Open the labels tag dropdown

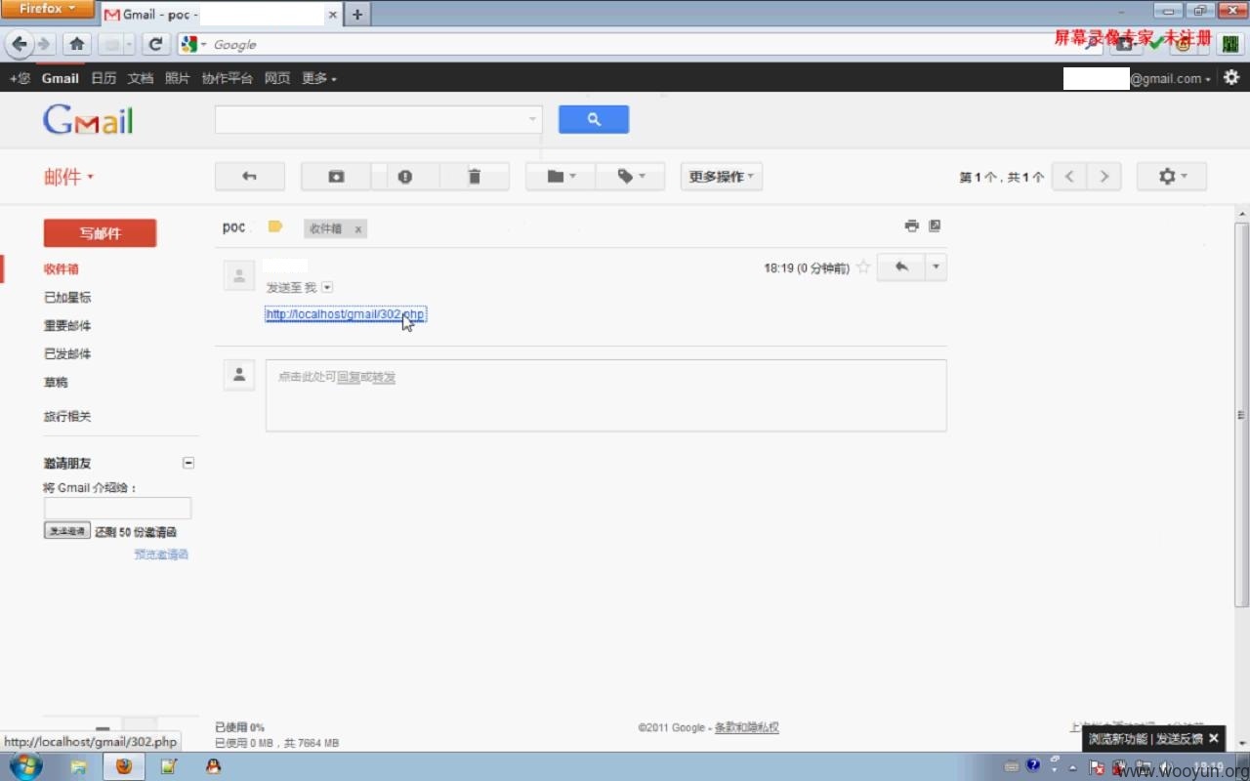[631, 176]
